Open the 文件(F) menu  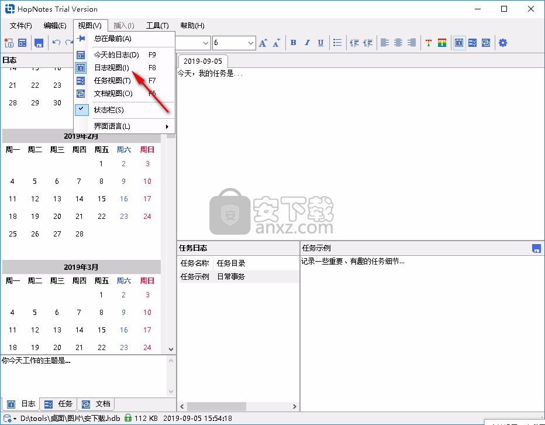tap(21, 26)
